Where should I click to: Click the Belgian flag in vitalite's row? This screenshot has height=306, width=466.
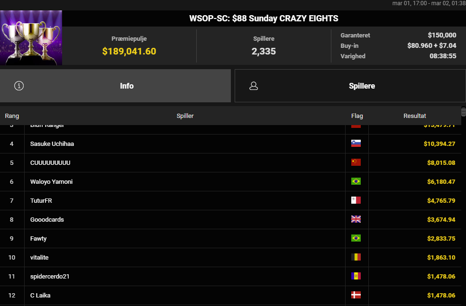click(356, 257)
